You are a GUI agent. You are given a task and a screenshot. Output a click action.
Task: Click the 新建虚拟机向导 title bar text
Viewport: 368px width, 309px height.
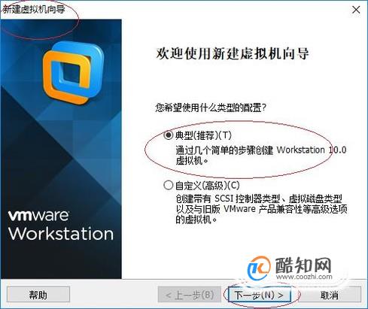click(x=34, y=9)
